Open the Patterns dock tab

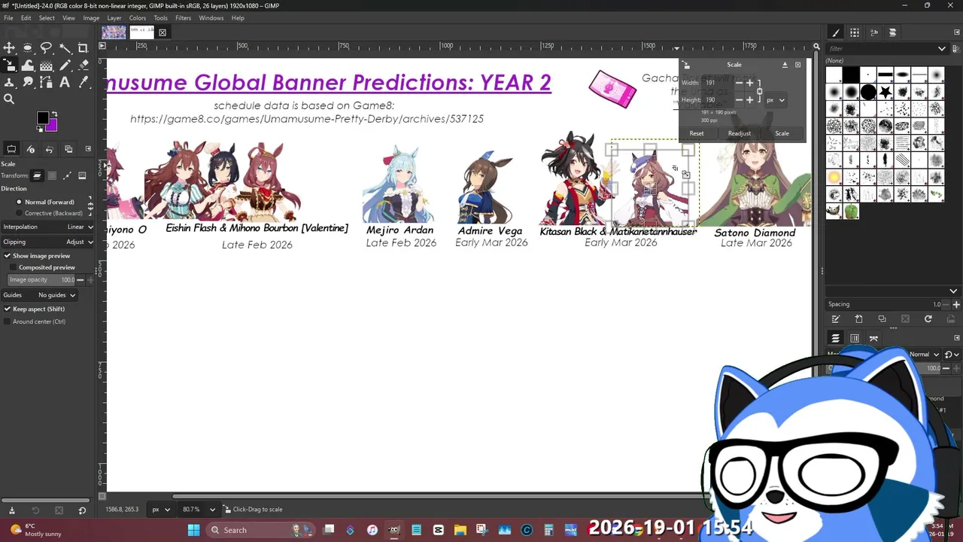click(855, 32)
